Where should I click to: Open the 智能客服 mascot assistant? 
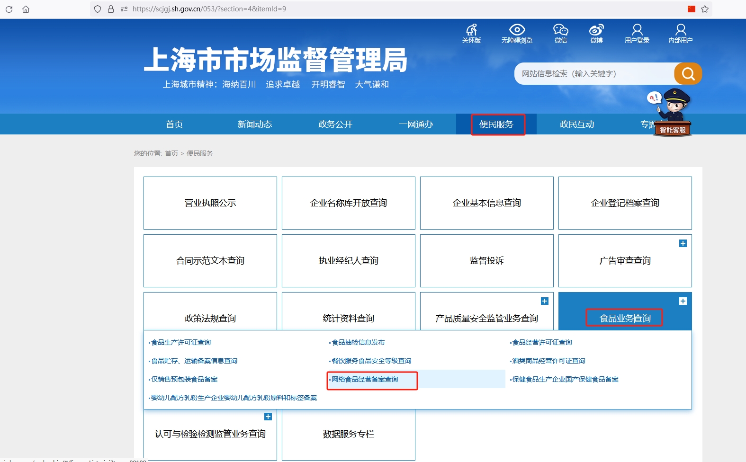click(672, 114)
